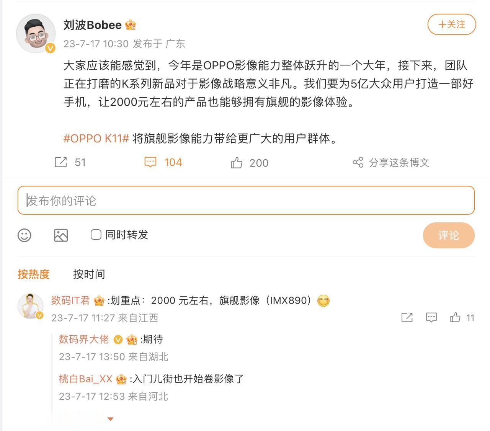Open the #OPPO K11# hashtag link
The image size is (490, 431).
(x=95, y=139)
